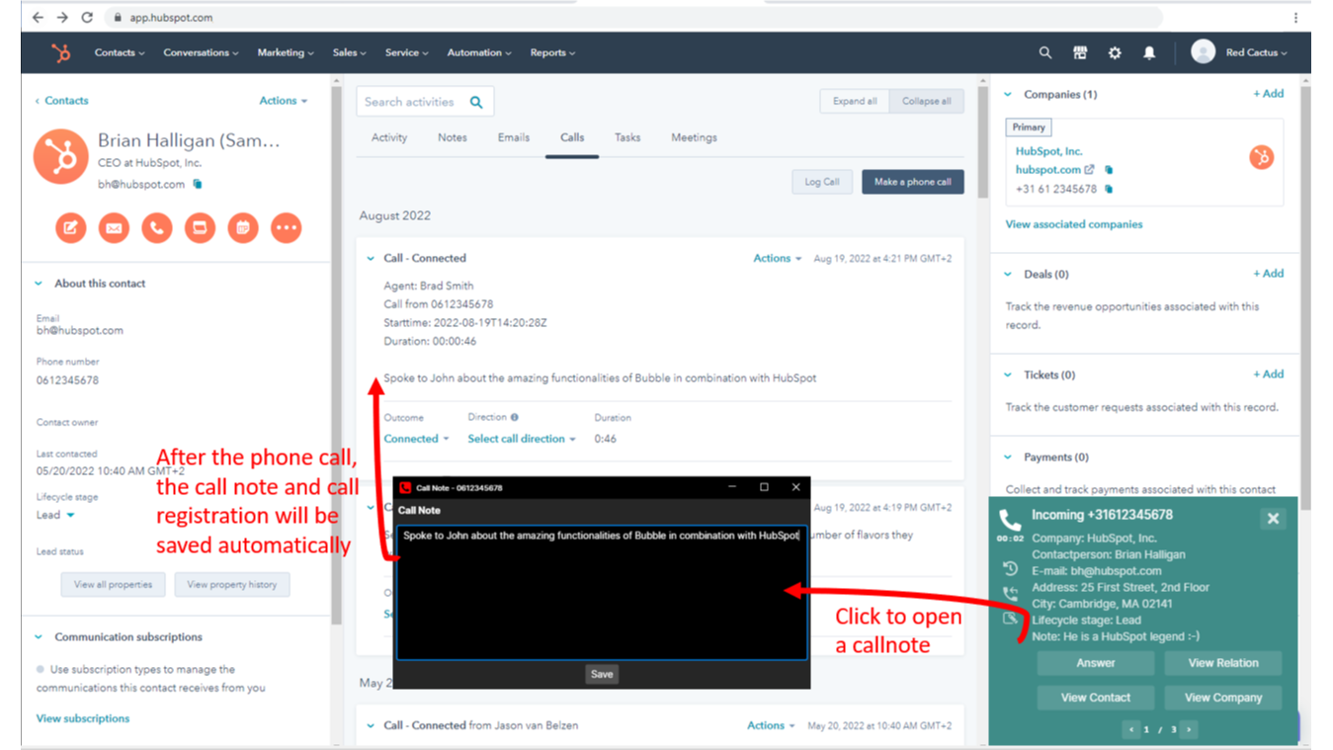Click the orange email icon for Brian Halligan
The height and width of the screenshot is (750, 1333).
[114, 228]
